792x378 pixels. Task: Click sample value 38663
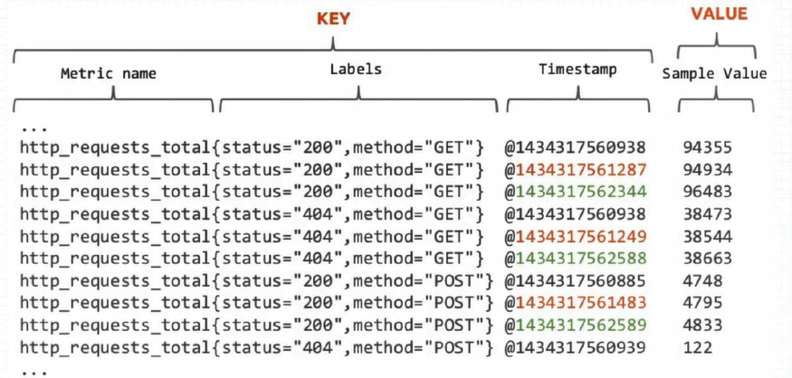(x=707, y=259)
